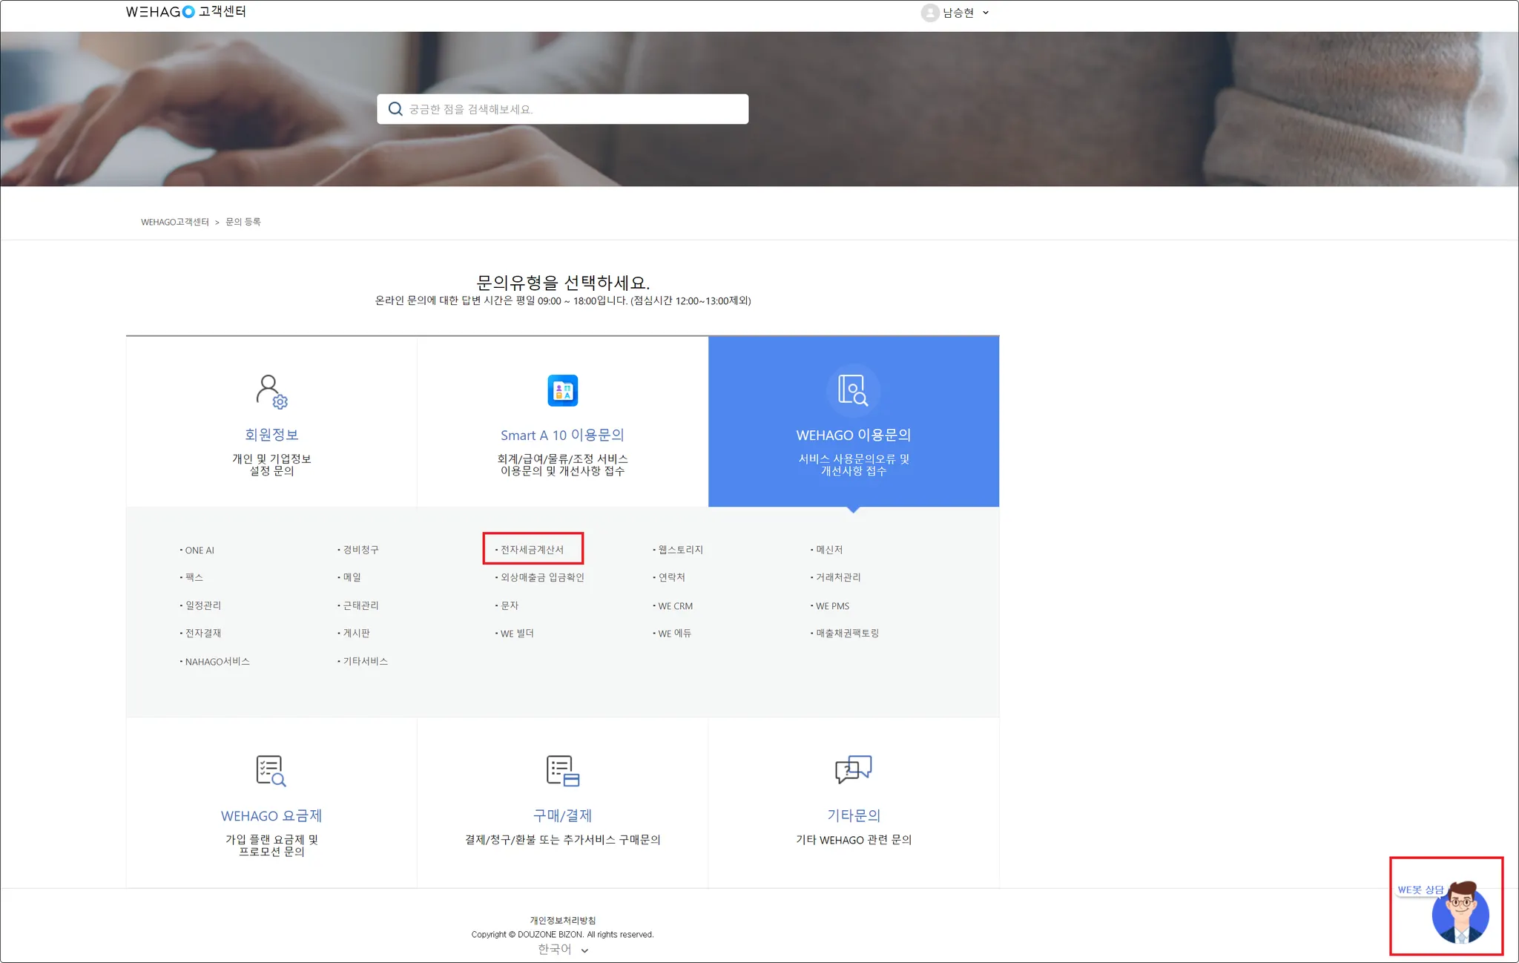Select the Smart A 10 이용문의 tab
Image resolution: width=1519 pixels, height=963 pixels.
[x=562, y=435]
